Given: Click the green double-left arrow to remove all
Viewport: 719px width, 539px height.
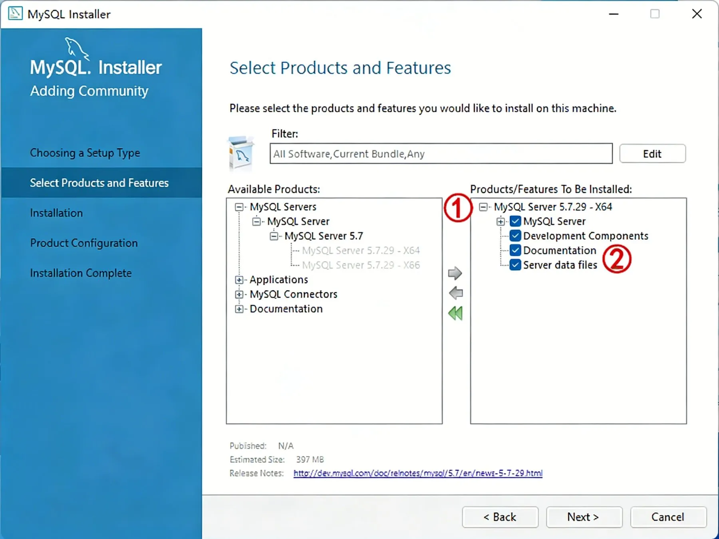Looking at the screenshot, I should point(455,313).
